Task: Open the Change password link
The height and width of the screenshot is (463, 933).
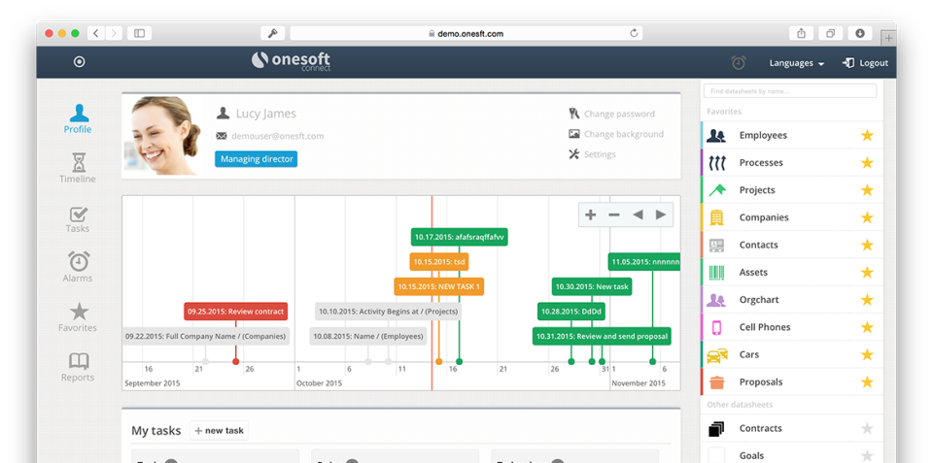Action: pyautogui.click(x=618, y=114)
